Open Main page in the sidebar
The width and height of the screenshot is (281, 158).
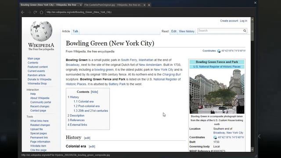34,58
